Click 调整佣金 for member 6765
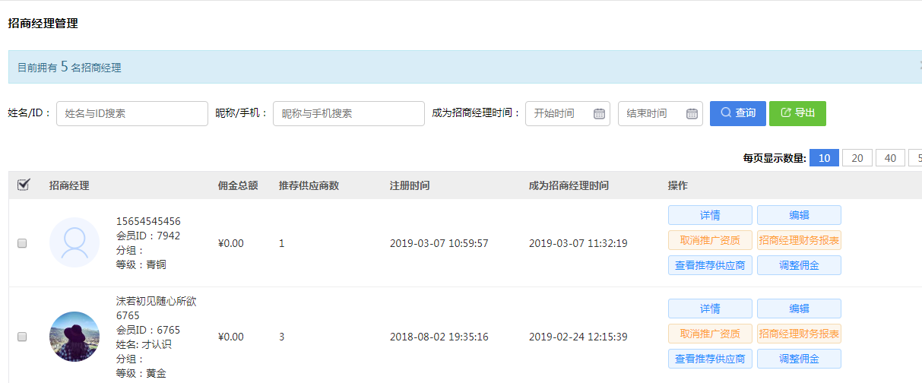This screenshot has width=922, height=383. tap(799, 359)
